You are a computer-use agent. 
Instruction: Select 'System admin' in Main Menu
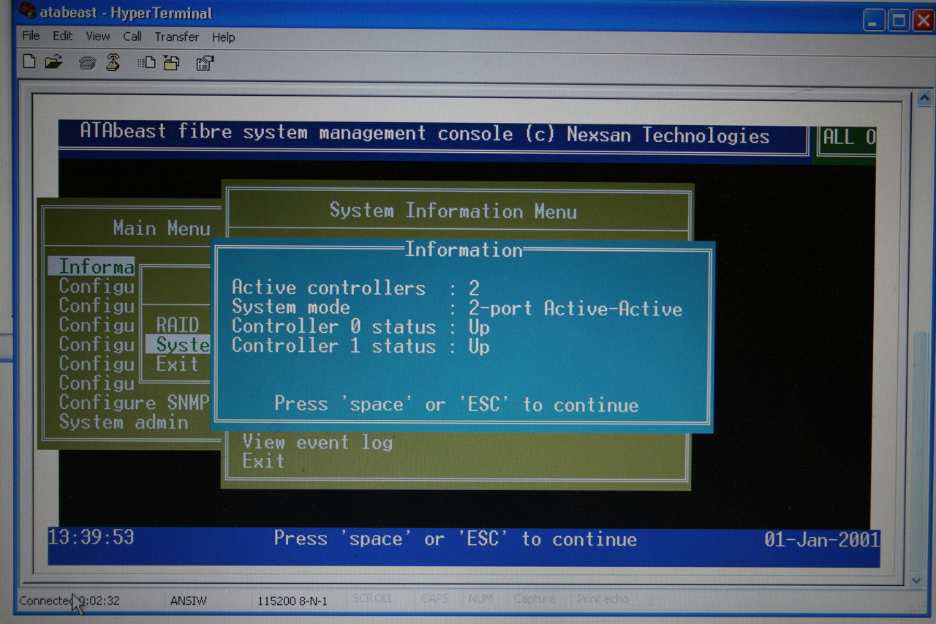124,422
